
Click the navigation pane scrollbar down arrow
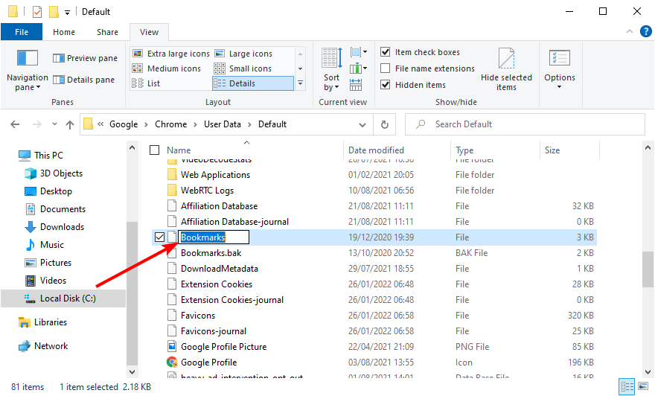tap(132, 371)
